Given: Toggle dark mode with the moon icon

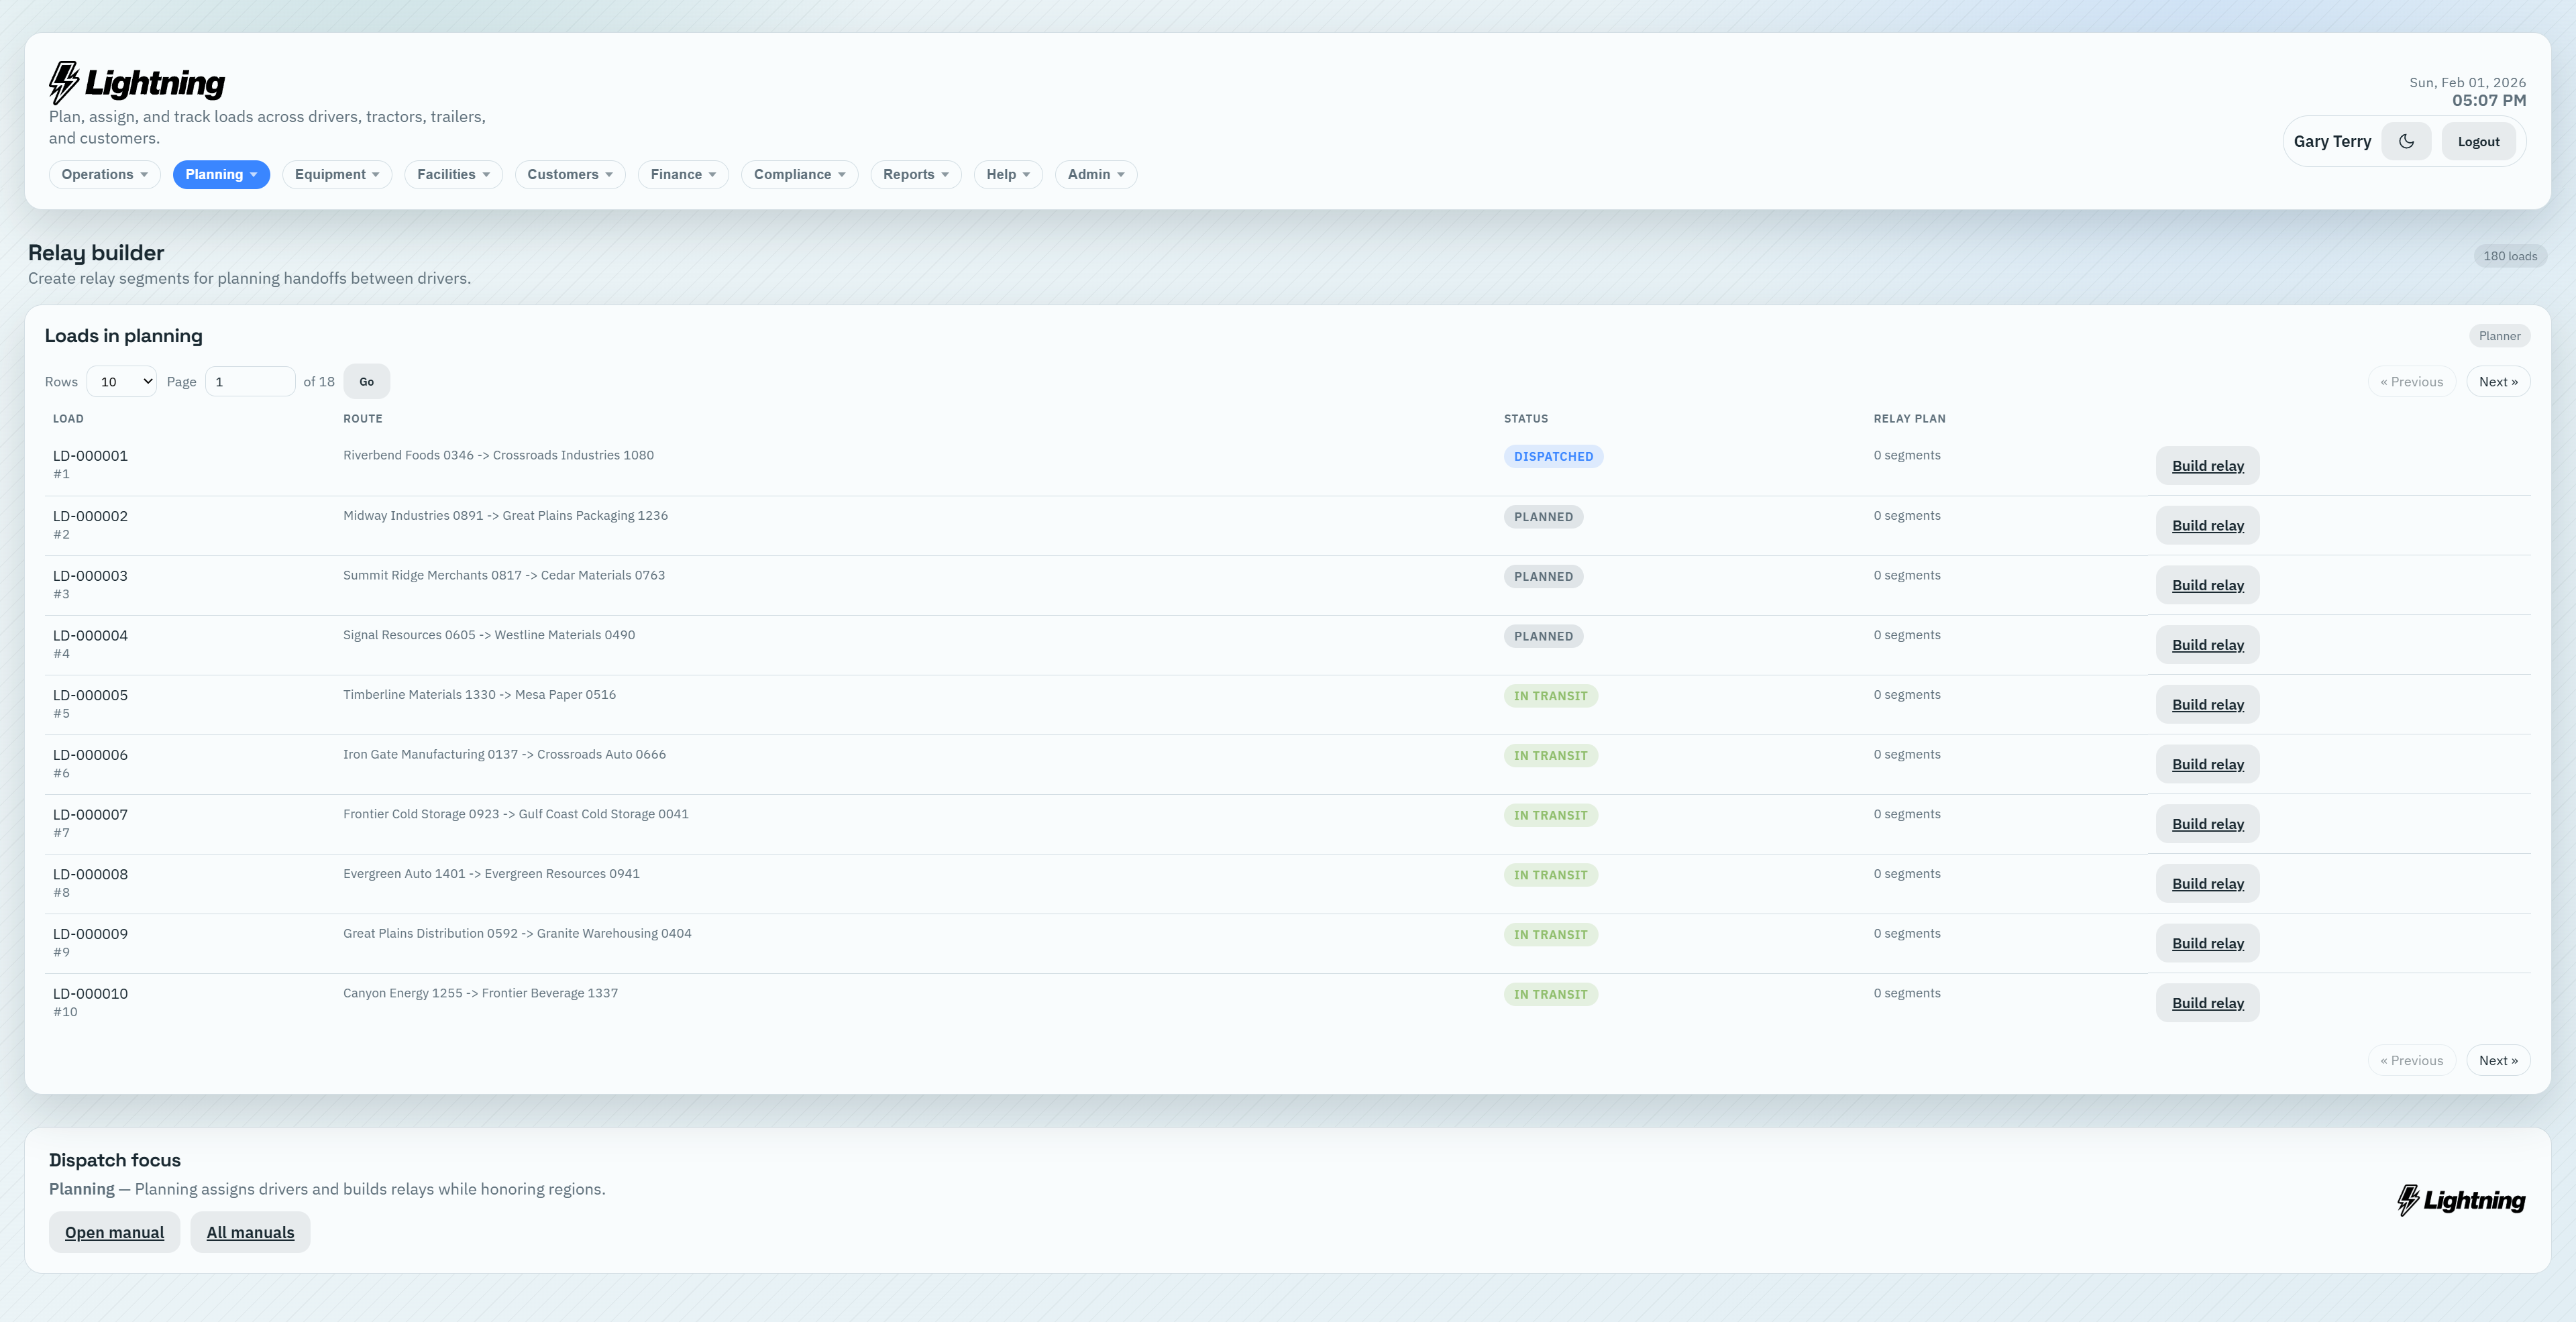Looking at the screenshot, I should 2406,141.
